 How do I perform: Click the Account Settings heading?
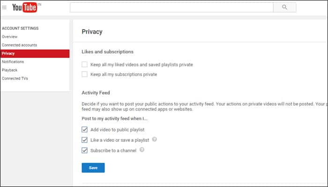point(20,29)
